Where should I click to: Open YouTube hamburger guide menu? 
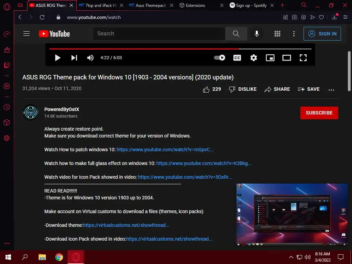tap(26, 34)
